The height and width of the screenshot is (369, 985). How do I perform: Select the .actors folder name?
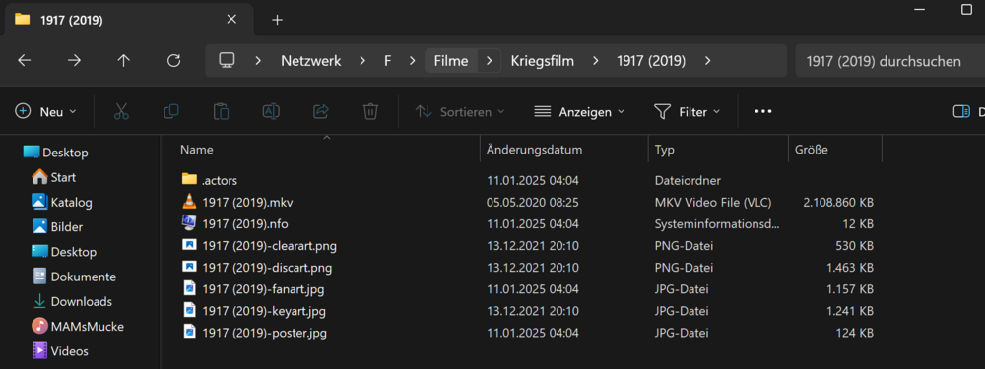tap(220, 180)
